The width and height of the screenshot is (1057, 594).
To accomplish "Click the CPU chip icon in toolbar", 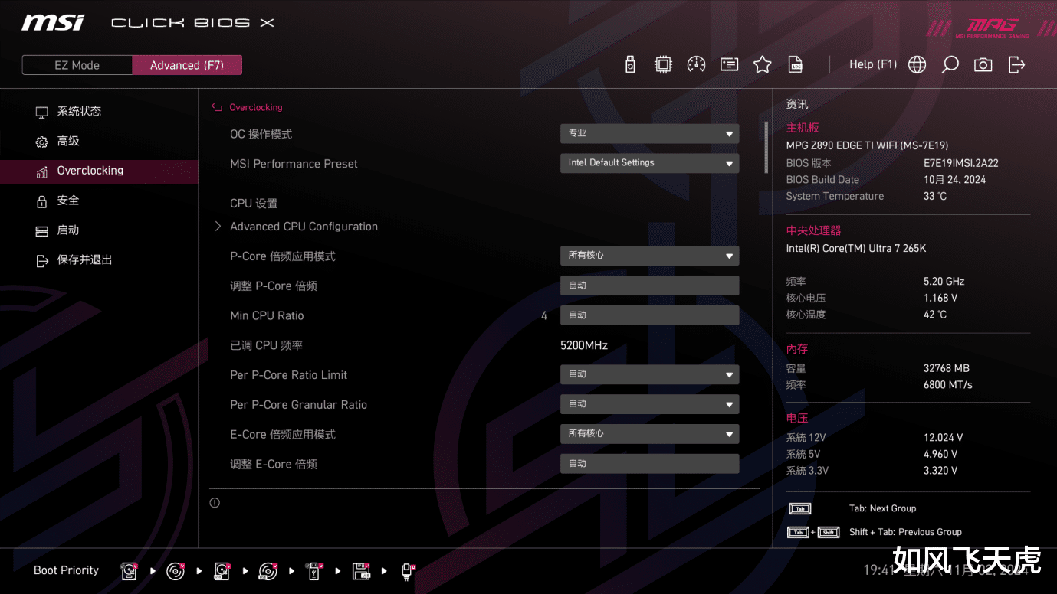I will 663,64.
